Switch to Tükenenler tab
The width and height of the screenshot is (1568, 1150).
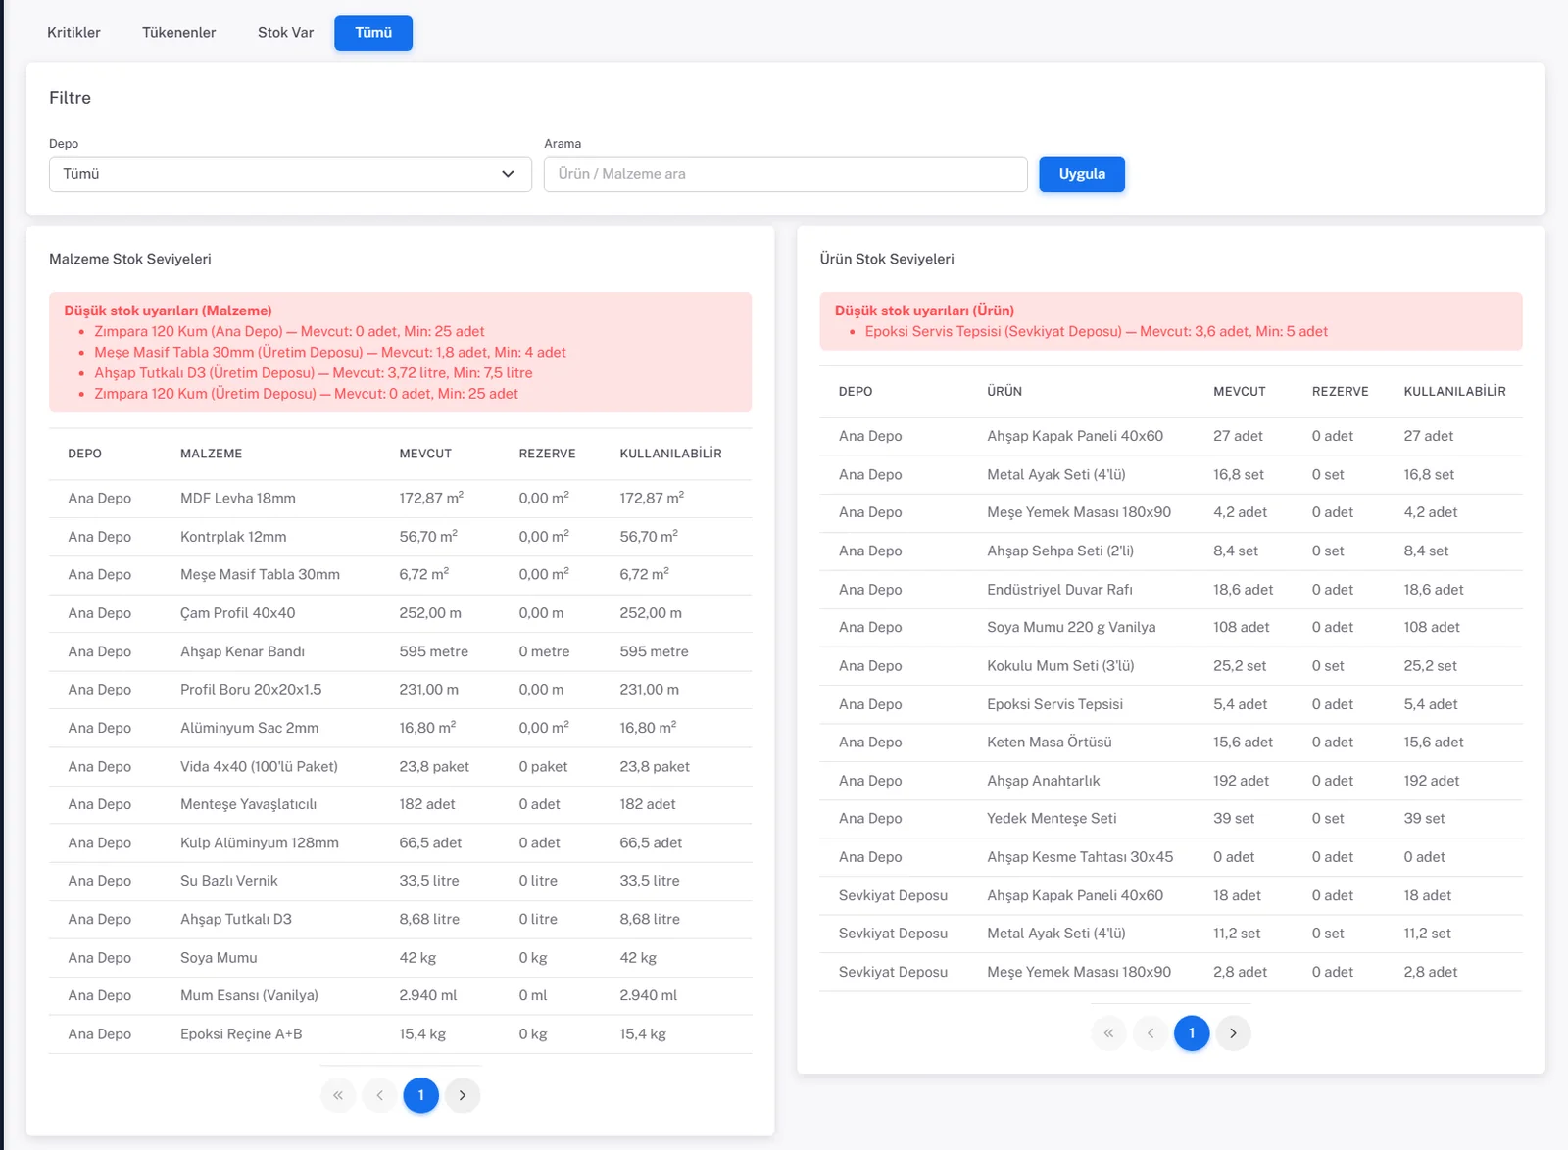(x=178, y=32)
